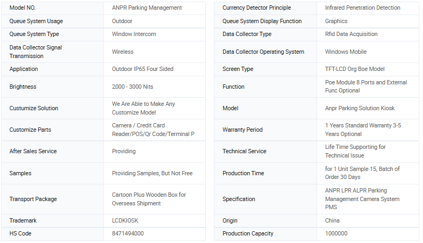Select the 'Warranty Period' label cell
The height and width of the screenshot is (243, 423).
266,130
